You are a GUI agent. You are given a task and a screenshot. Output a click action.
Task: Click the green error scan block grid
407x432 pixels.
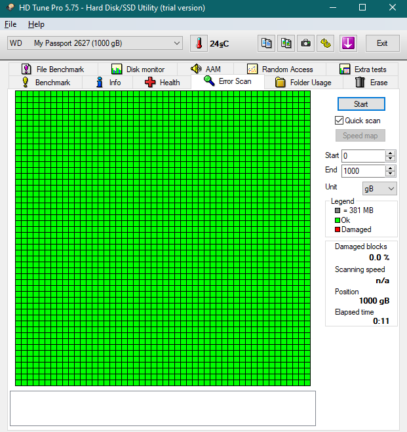pyautogui.click(x=163, y=239)
